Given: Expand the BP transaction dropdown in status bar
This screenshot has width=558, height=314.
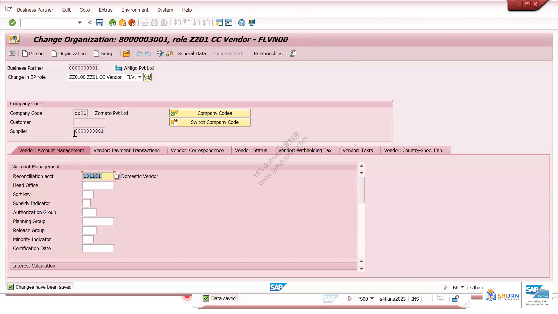Looking at the screenshot, I should pos(462,287).
